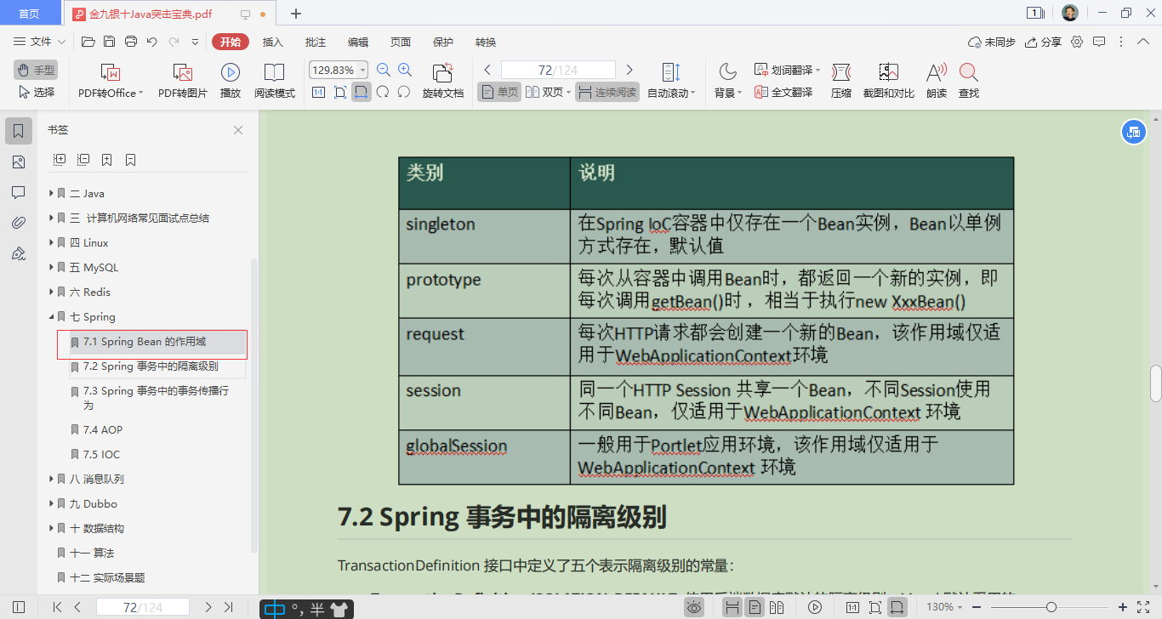Click the 未同步 sync button
The width and height of the screenshot is (1162, 619).
click(992, 42)
